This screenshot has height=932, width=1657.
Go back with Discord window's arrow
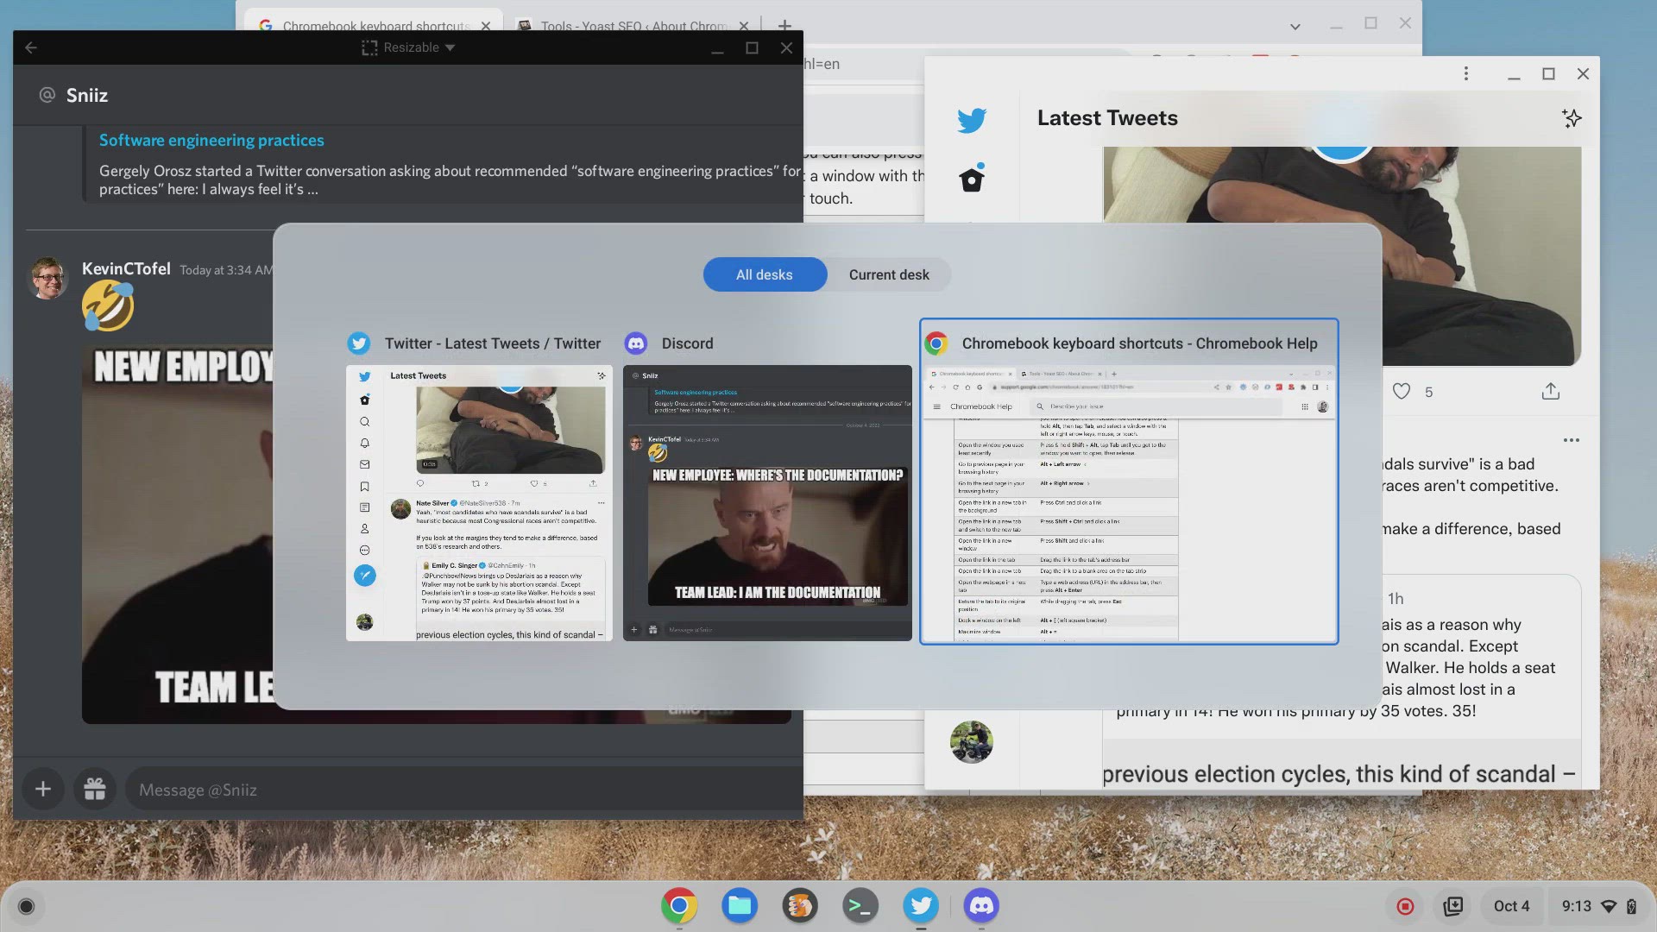[x=31, y=47]
